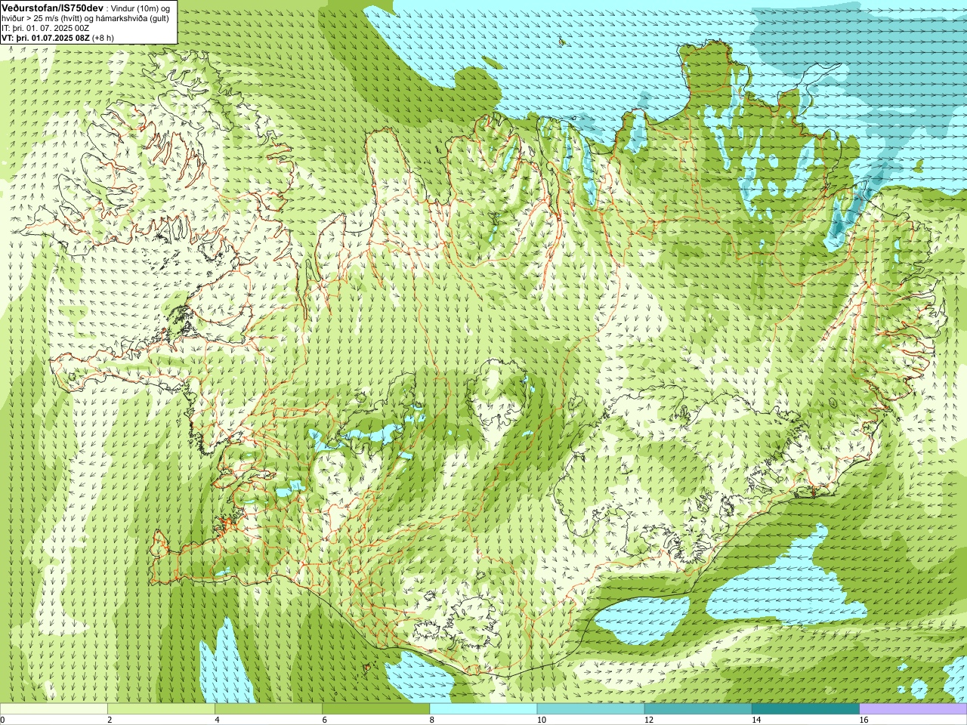Viewport: 967px width, 725px height.
Task: Click the color bar segment between 0 and 2
Action: [x=54, y=709]
